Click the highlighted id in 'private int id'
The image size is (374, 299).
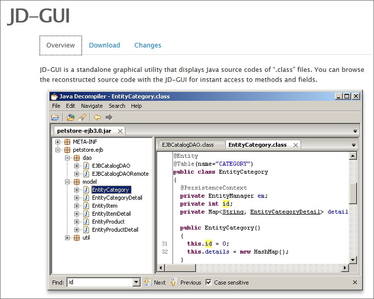click(x=226, y=204)
